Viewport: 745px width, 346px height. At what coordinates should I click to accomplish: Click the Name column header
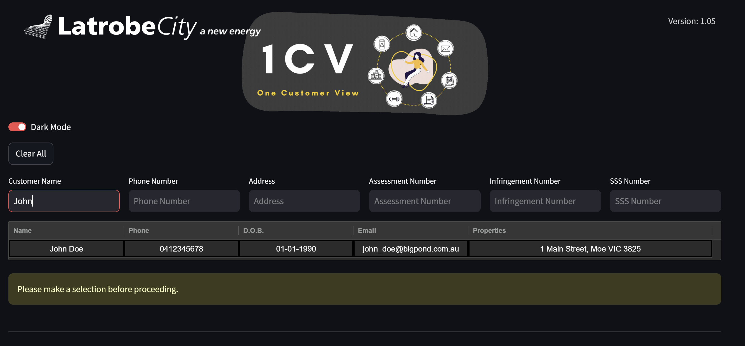66,230
